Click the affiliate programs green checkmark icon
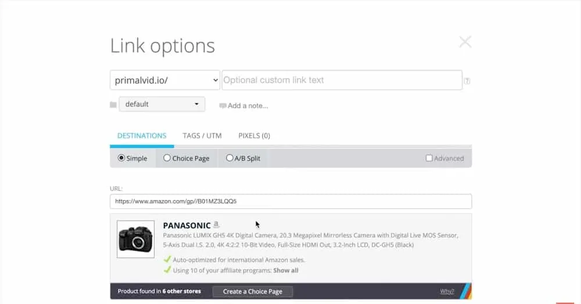This screenshot has height=304, width=581. (167, 270)
